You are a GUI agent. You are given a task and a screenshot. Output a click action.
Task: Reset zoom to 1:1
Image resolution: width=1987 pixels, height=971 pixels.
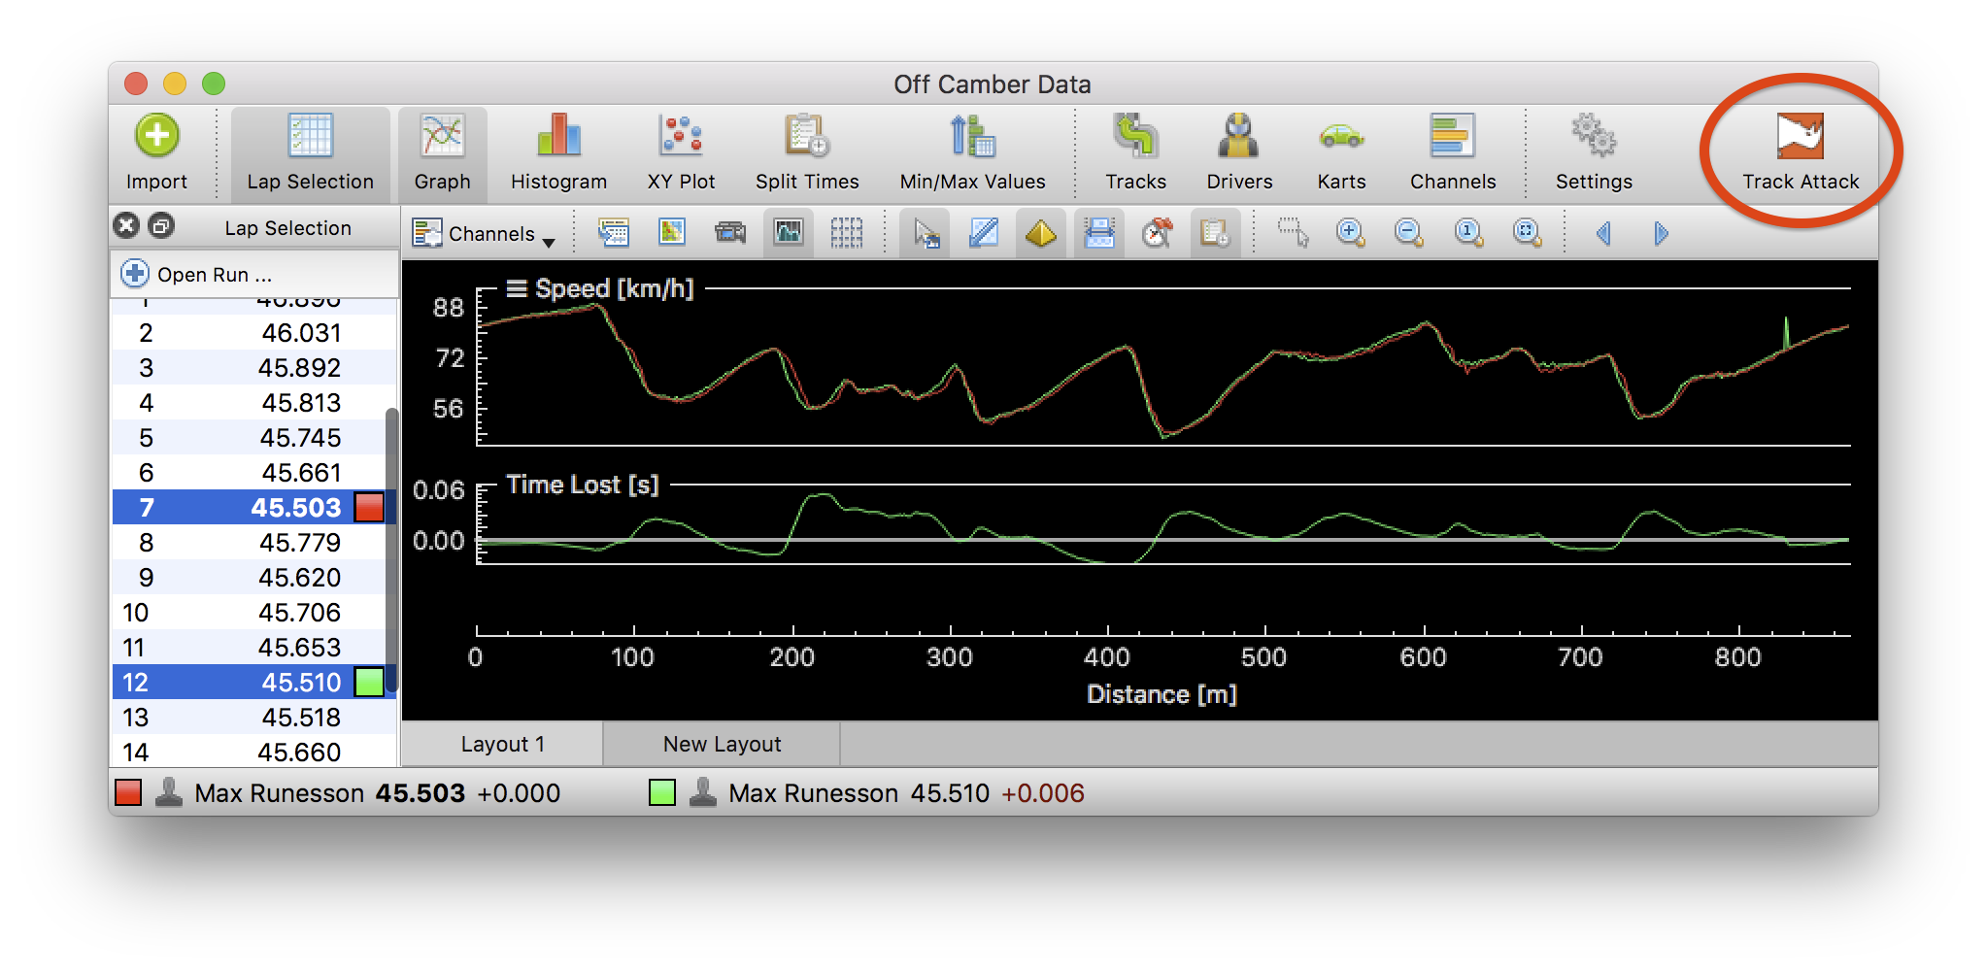[1468, 233]
